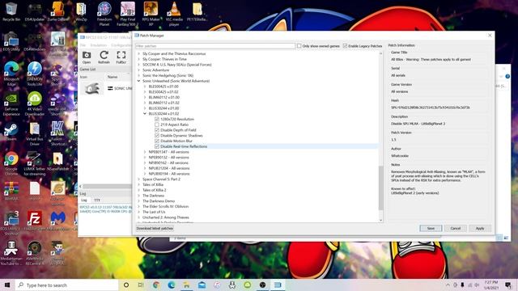Open MediaHuman YouTube desktop icon
Viewport: 518px width, 291px height.
tap(11, 253)
